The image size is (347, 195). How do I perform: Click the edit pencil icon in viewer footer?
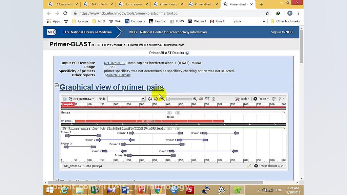(x=249, y=166)
